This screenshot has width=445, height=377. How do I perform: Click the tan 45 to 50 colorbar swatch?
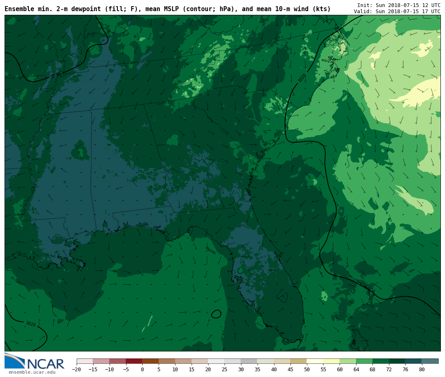tap(299, 361)
